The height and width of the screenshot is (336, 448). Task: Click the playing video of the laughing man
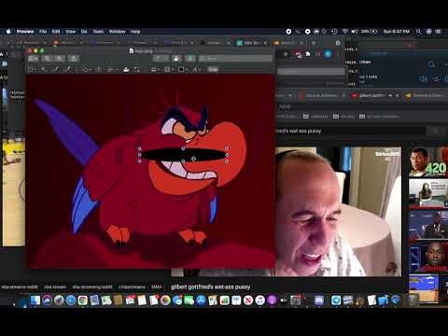pos(338,212)
